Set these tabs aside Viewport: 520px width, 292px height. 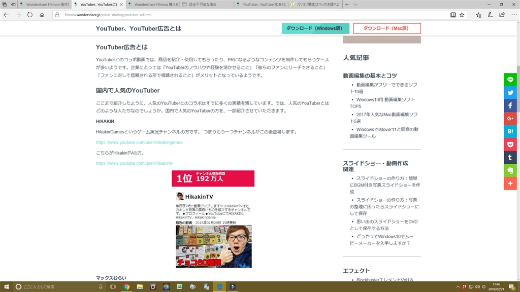(x=13, y=5)
